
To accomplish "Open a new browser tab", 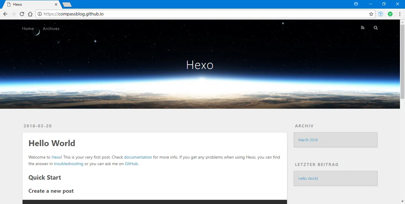I will pos(67,4).
